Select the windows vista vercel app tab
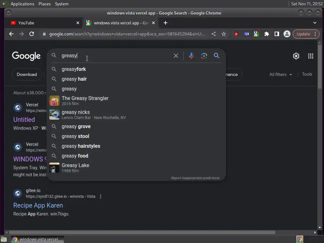 (x=120, y=23)
